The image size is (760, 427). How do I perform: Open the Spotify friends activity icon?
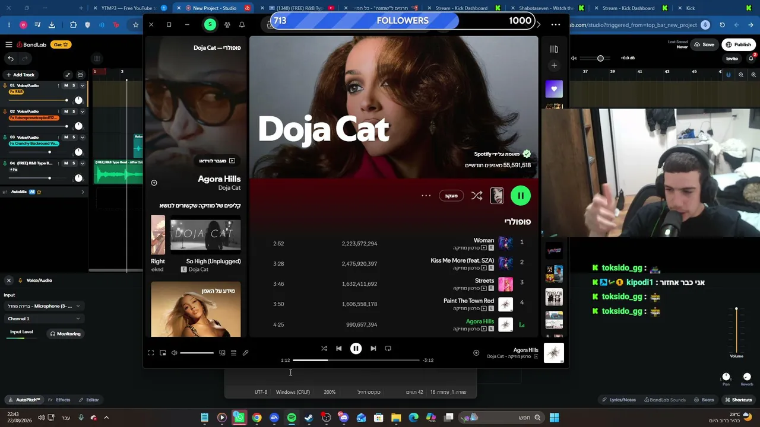(x=227, y=24)
